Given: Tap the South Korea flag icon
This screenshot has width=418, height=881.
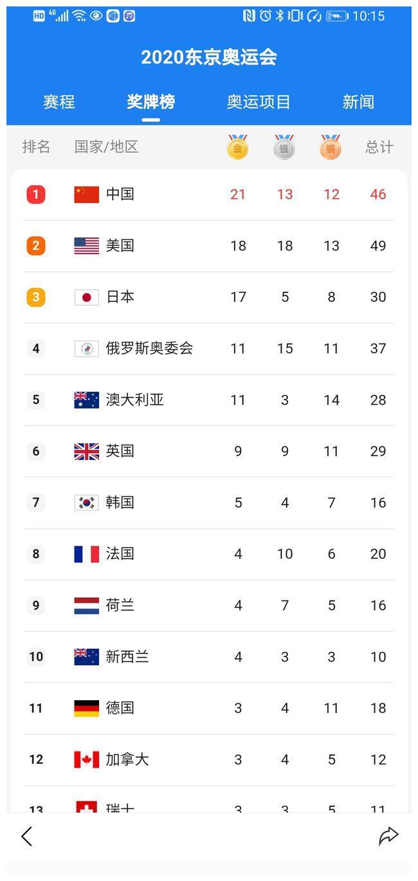Looking at the screenshot, I should point(86,503).
